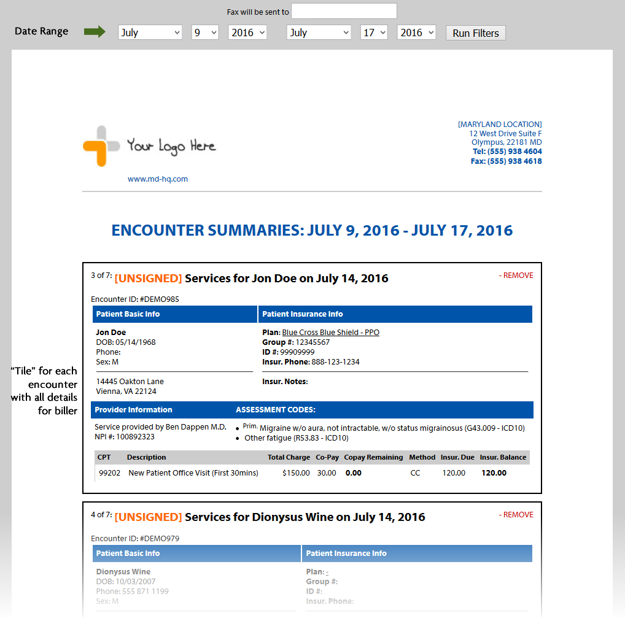Viewport: 625px width, 621px height.
Task: Remove the Dionysus Wine encounter tile
Action: pyautogui.click(x=516, y=515)
